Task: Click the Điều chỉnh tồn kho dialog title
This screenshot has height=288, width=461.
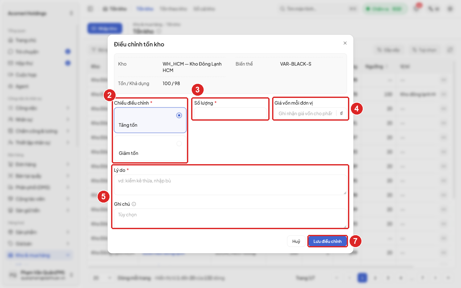Action: [x=139, y=44]
